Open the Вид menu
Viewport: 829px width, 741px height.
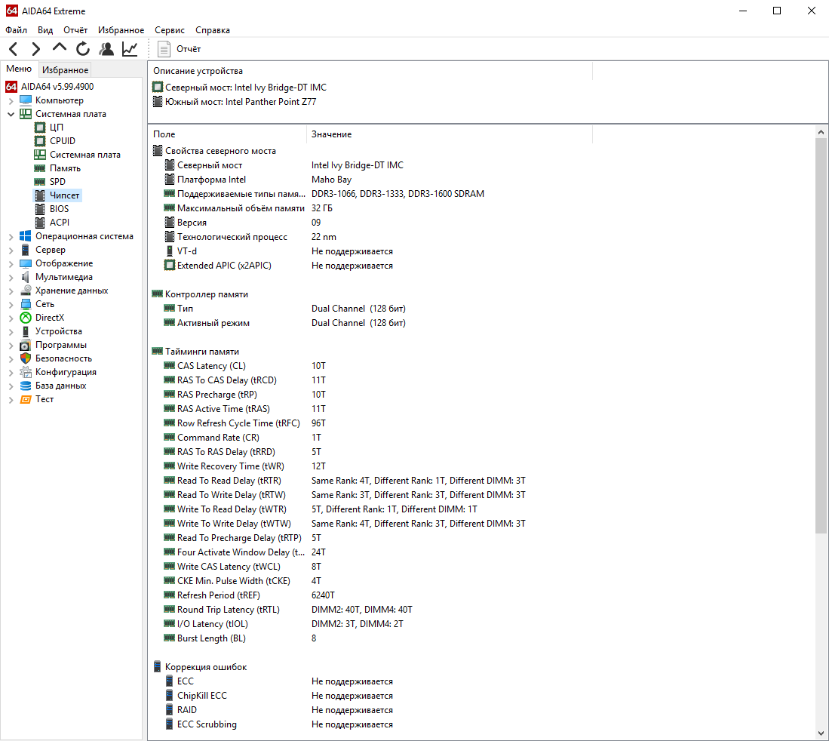pos(45,30)
